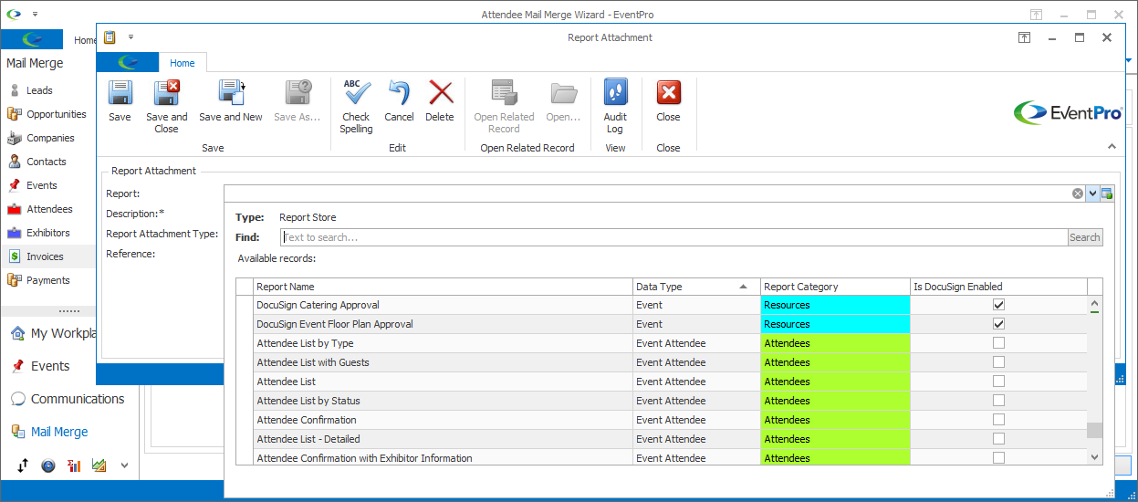Click the red Close ribbon icon
1138x502 pixels.
668,93
